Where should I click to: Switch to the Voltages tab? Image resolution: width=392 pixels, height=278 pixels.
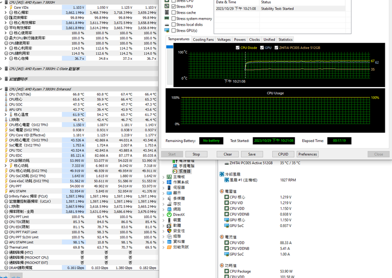tap(224, 40)
